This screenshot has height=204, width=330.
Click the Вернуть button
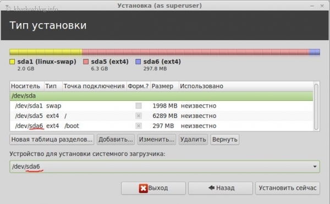pyautogui.click(x=225, y=139)
